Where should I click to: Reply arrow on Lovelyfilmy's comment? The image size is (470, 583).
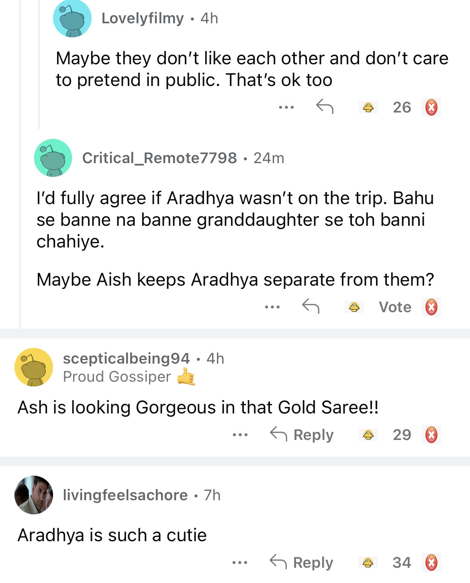click(325, 107)
